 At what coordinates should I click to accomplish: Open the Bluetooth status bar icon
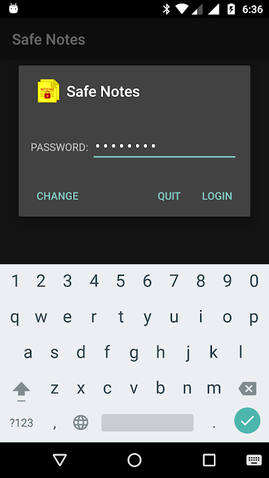click(x=167, y=9)
